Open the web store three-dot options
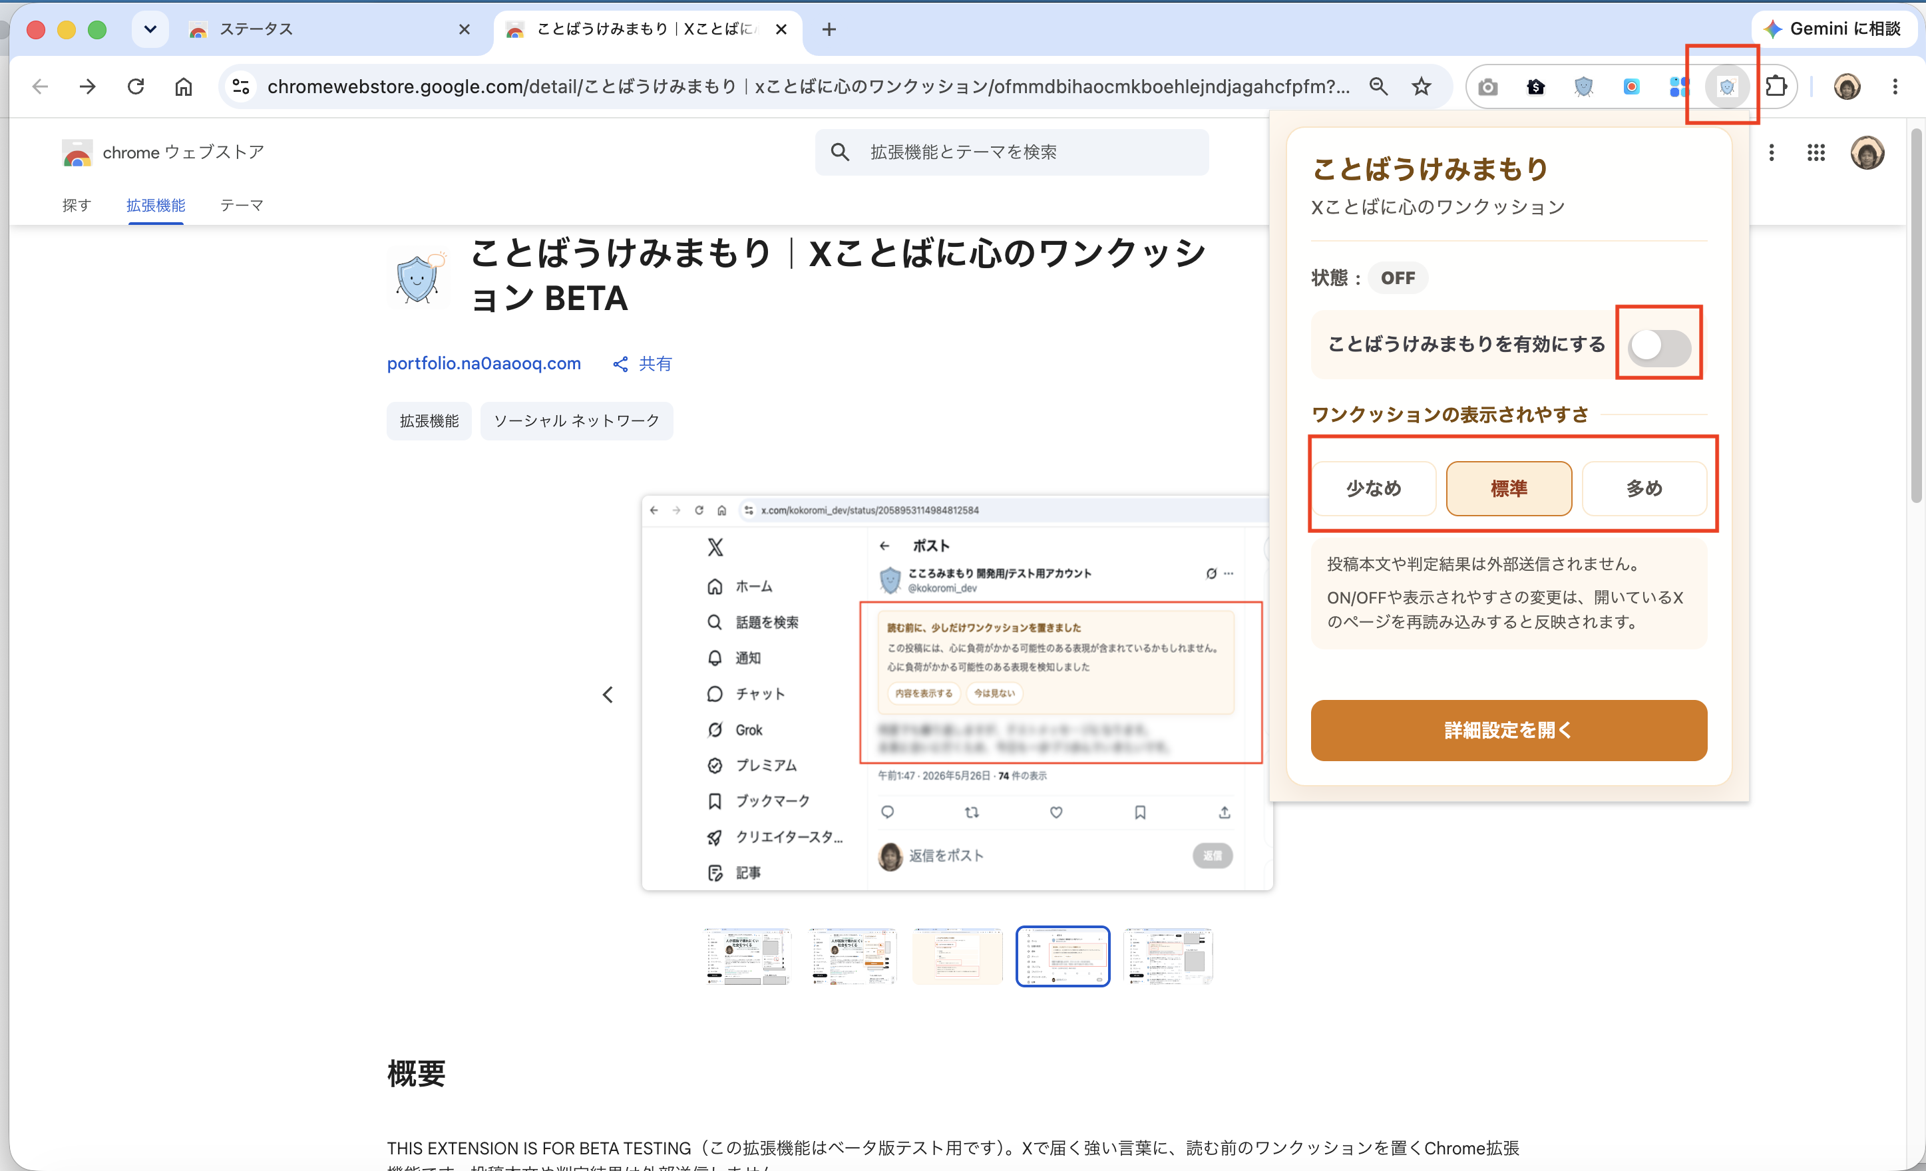 [1772, 152]
